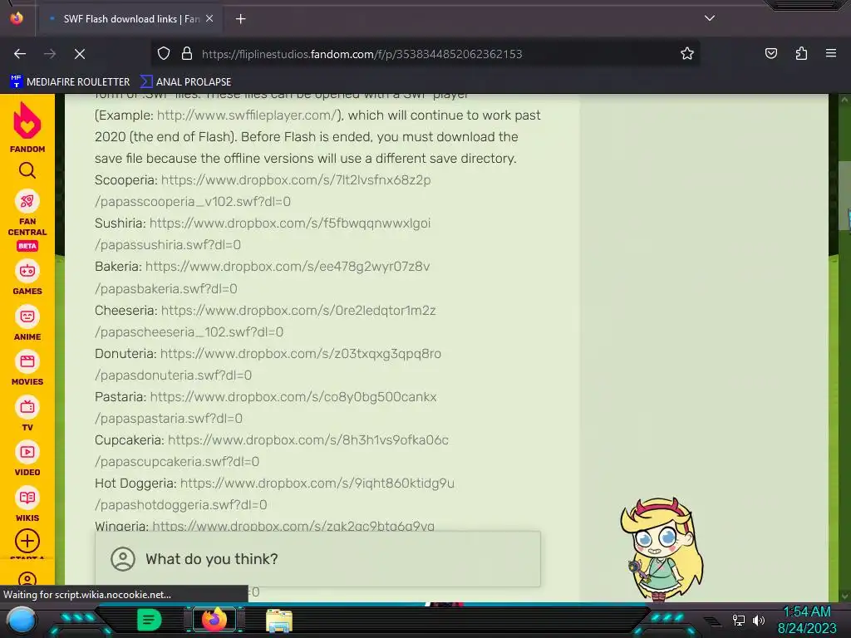Click the scrollbar down arrow
The image size is (851, 638).
pyautogui.click(x=844, y=596)
